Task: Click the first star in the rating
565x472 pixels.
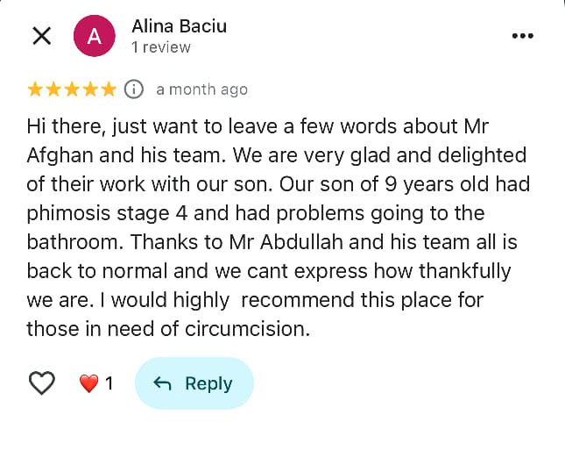Action: [35, 89]
